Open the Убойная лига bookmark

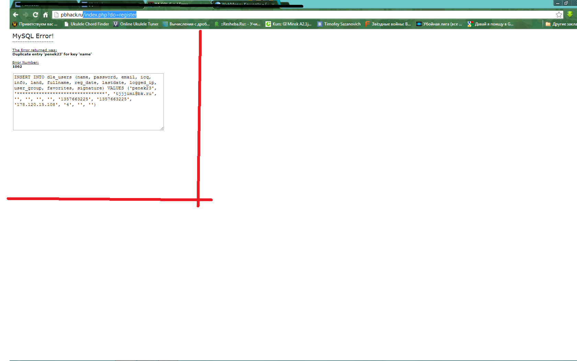pyautogui.click(x=439, y=24)
